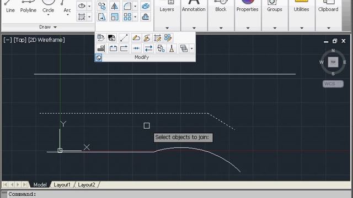Click the N compass point on ViewCube
This screenshot has height=198, width=353.
(333, 51)
